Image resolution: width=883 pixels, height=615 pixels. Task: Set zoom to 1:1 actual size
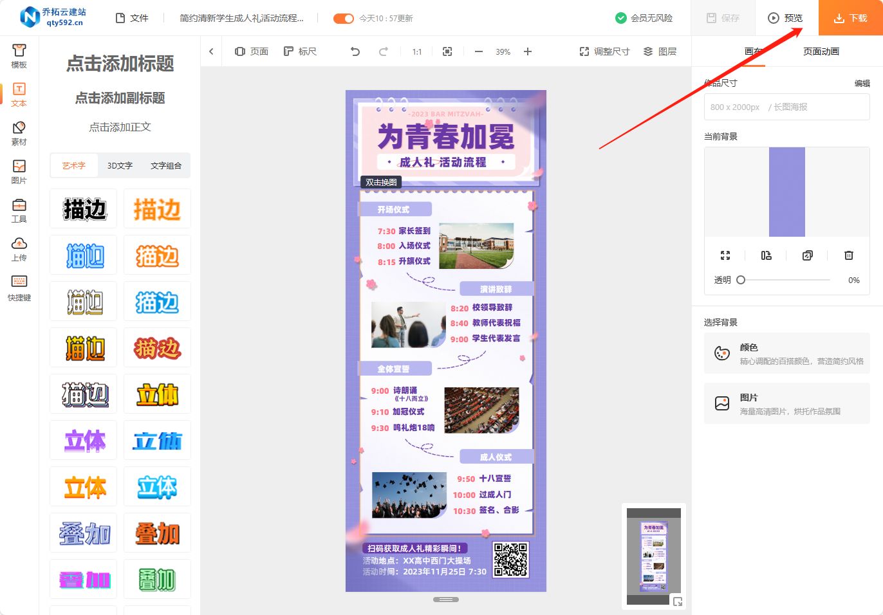click(x=417, y=51)
